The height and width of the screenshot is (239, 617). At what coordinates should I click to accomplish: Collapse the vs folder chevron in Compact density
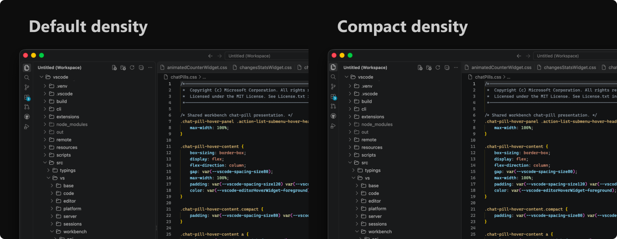pyautogui.click(x=354, y=178)
